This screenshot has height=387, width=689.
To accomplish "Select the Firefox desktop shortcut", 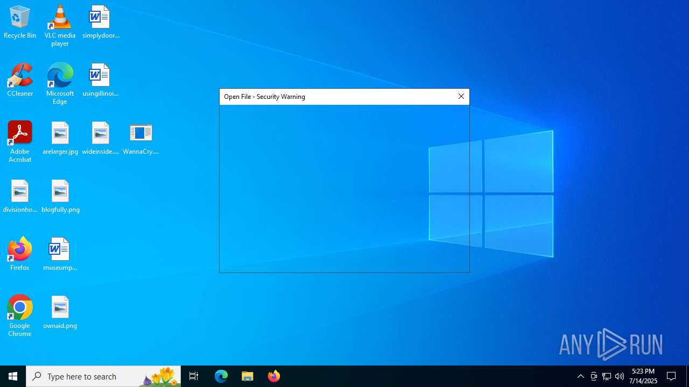I will click(x=20, y=254).
